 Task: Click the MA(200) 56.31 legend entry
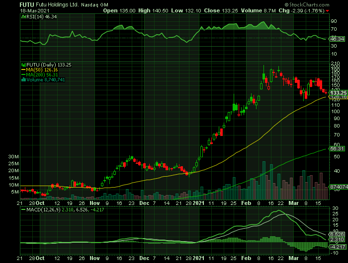click(42, 75)
